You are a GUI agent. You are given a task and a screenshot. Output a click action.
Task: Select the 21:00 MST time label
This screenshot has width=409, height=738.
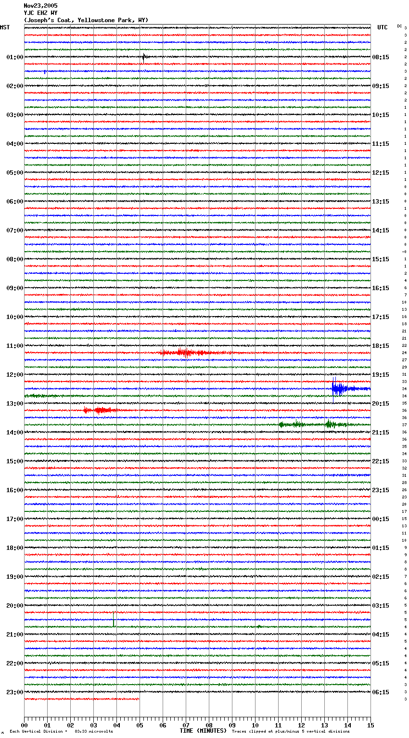pyautogui.click(x=15, y=635)
